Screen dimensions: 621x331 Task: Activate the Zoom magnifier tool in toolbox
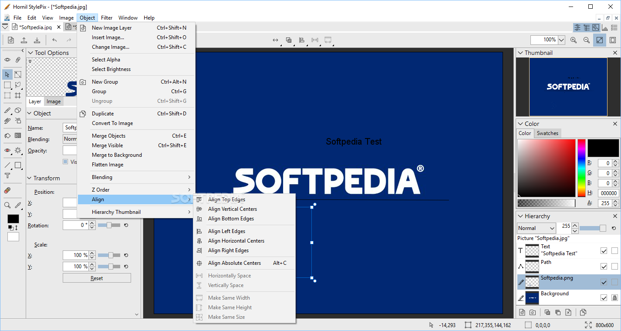point(7,205)
